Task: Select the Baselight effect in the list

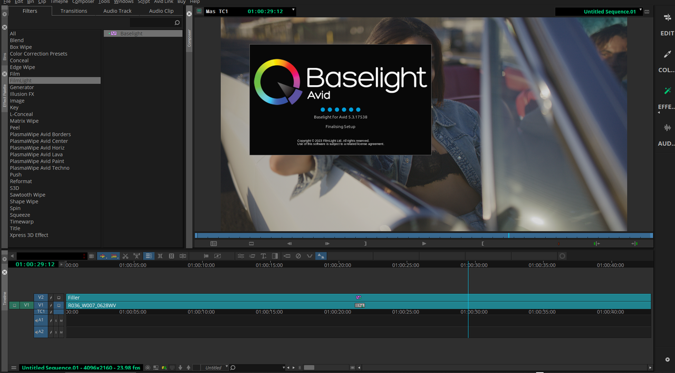Action: pos(143,34)
